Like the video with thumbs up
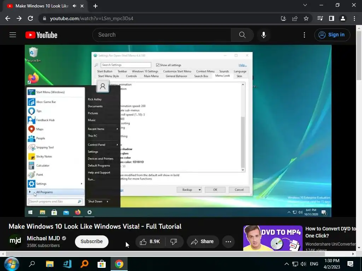 (150, 241)
